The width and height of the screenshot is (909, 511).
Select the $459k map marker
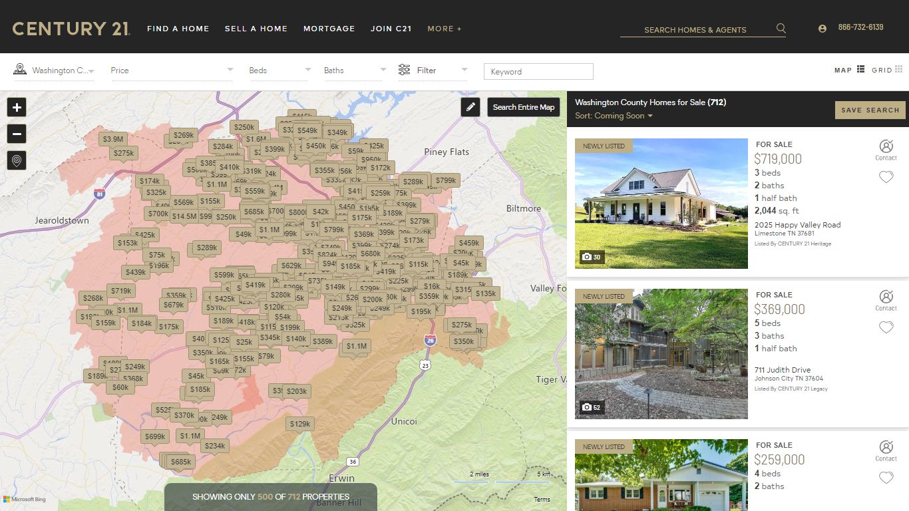[x=469, y=243]
